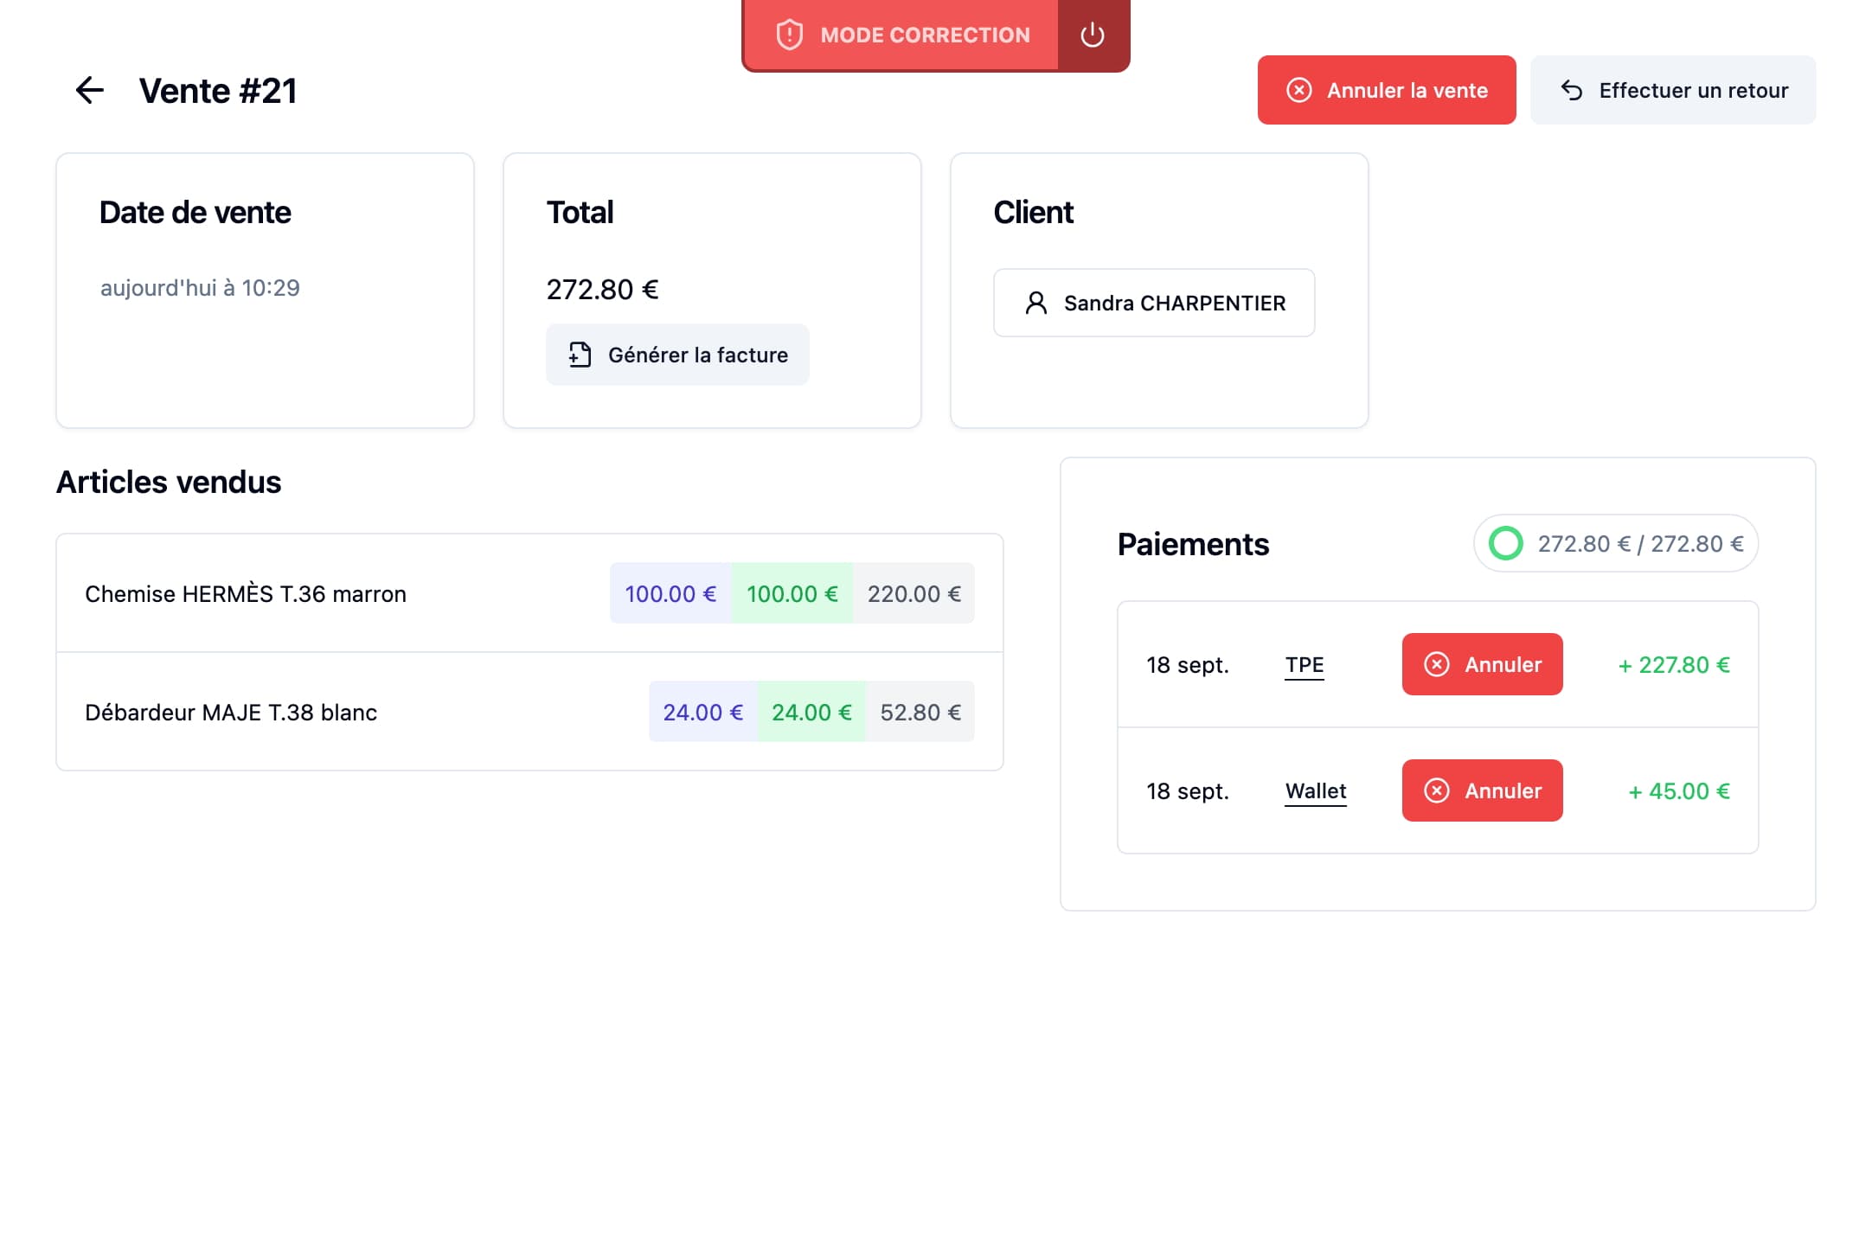Image resolution: width=1872 pixels, height=1254 pixels.
Task: Click the Annuler la vente button
Action: (x=1386, y=90)
